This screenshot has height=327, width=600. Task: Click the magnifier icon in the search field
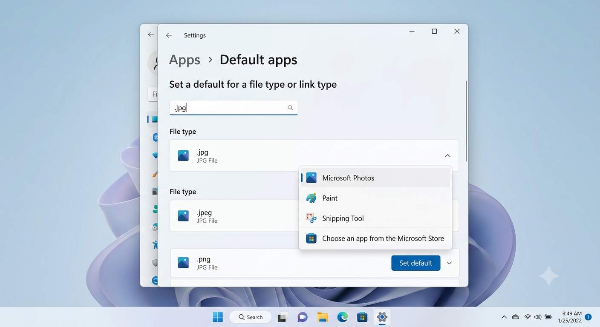(x=290, y=108)
